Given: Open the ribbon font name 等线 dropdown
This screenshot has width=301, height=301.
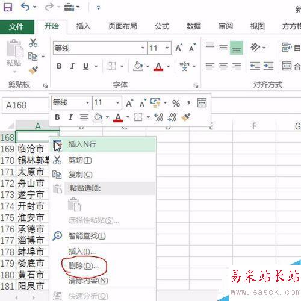Looking at the screenshot, I should 143,48.
